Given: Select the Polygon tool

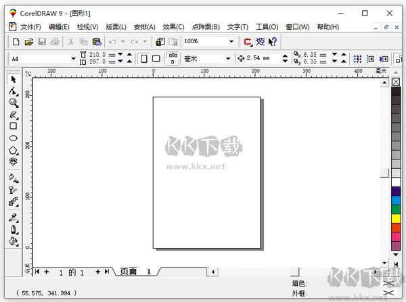Looking at the screenshot, I should [14, 150].
